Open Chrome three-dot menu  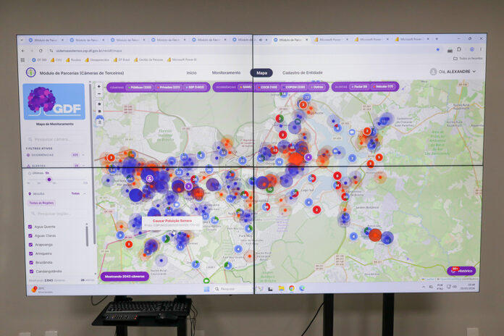coord(481,49)
